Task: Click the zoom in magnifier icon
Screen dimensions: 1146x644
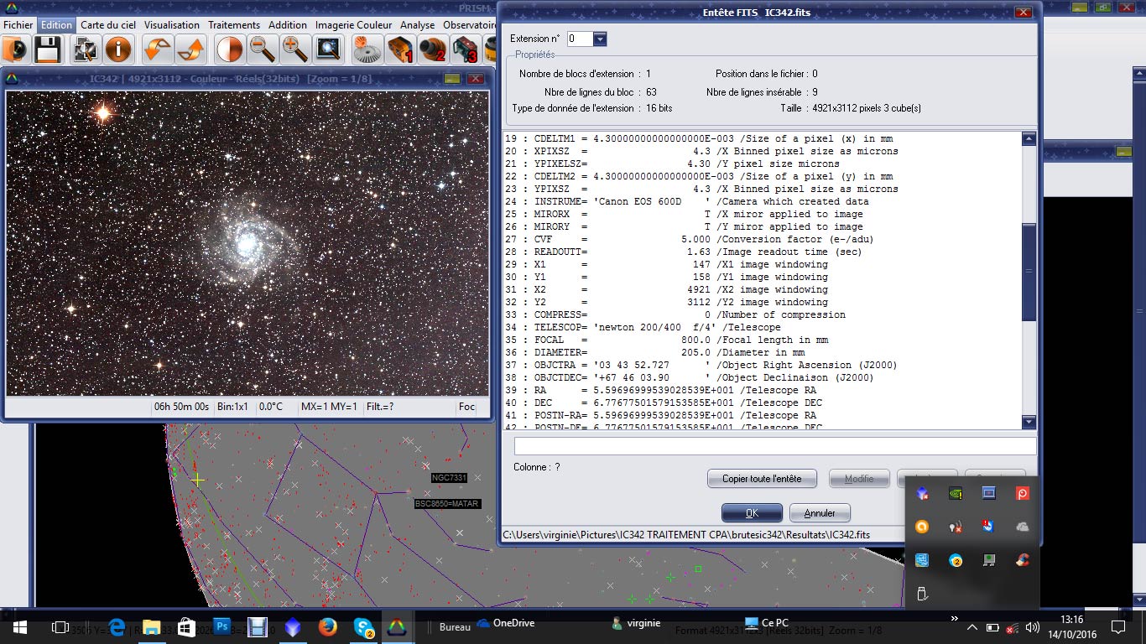Action: pos(294,49)
